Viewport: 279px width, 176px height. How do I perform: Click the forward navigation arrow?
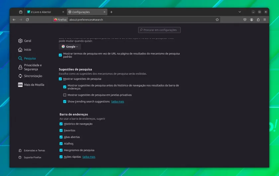[21, 20]
